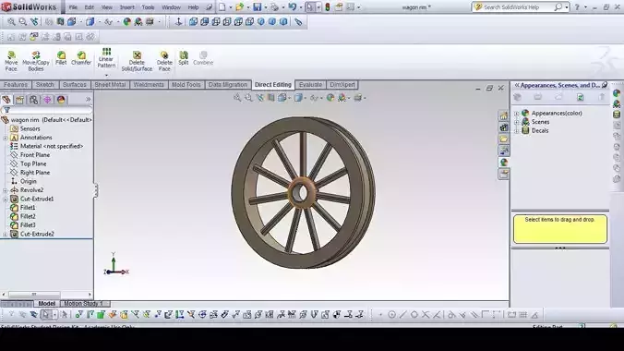Click the Search SolidWorks Help field
The height and width of the screenshot is (351, 624).
click(517, 7)
